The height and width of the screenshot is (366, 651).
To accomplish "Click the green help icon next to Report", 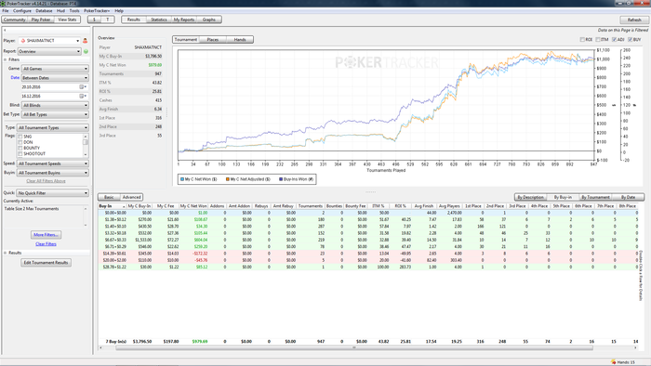I will [86, 51].
